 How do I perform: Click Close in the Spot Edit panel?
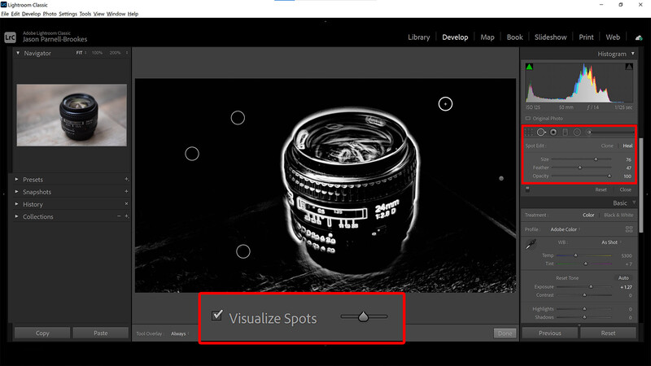(625, 190)
